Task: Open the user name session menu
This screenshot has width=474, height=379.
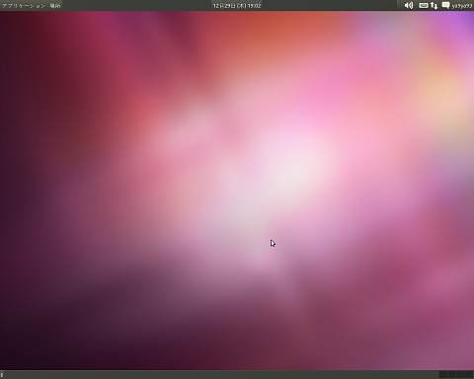Action: tap(462, 6)
